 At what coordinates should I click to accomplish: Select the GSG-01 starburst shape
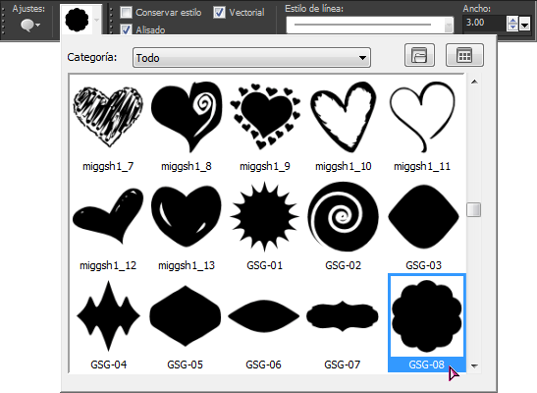264,217
